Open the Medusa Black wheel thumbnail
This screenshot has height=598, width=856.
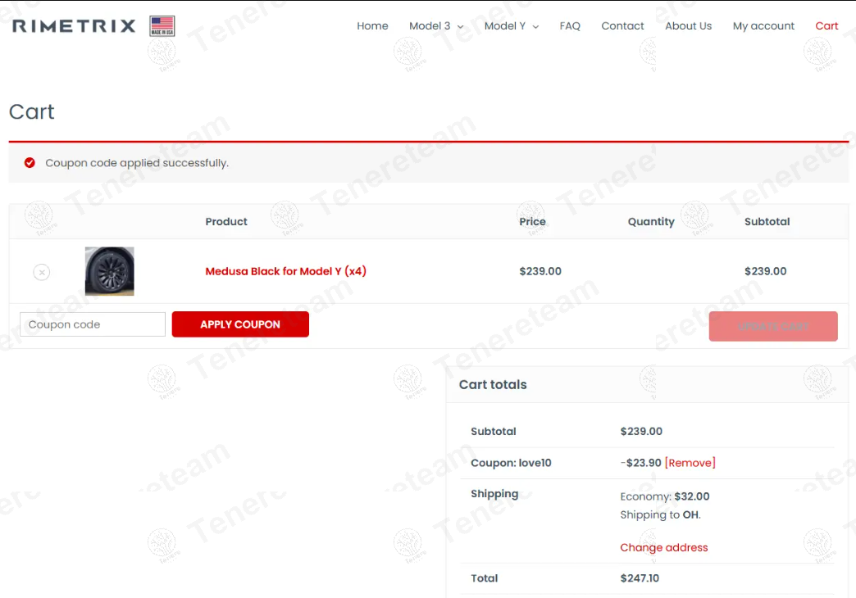click(110, 271)
